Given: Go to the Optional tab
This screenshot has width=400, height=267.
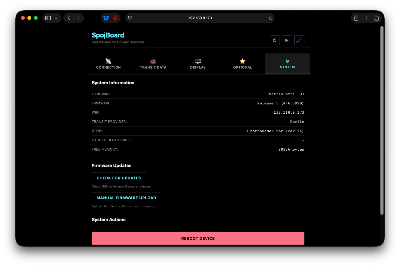Looking at the screenshot, I should coord(243,64).
